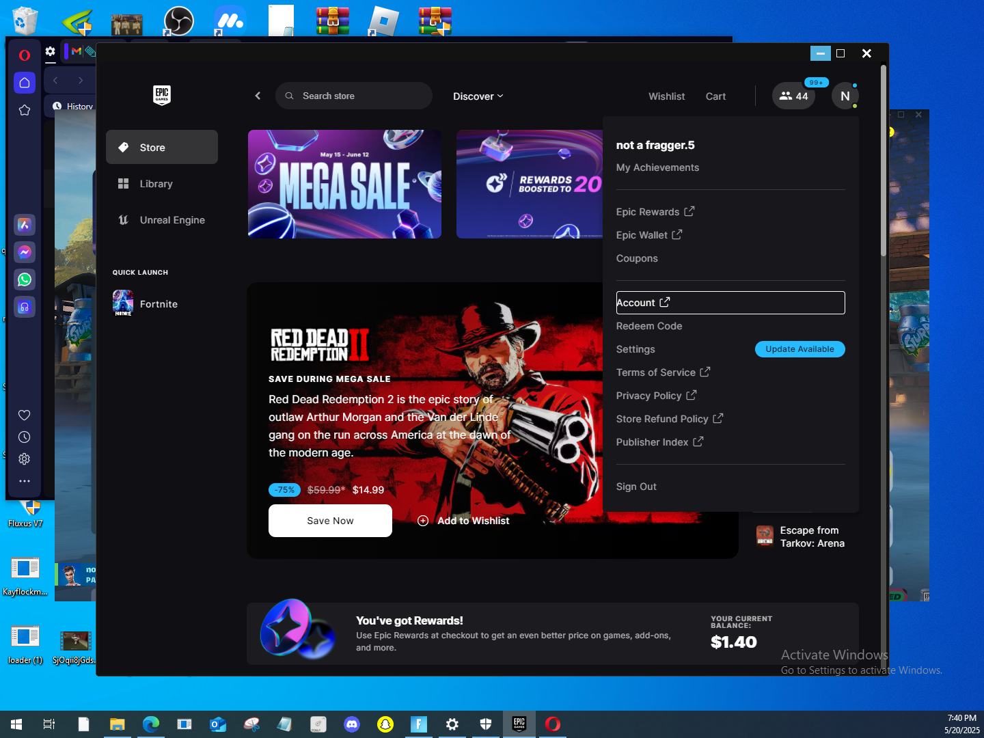Click the You've got Rewards! heading
Viewport: 984px width, 738px height.
click(409, 620)
